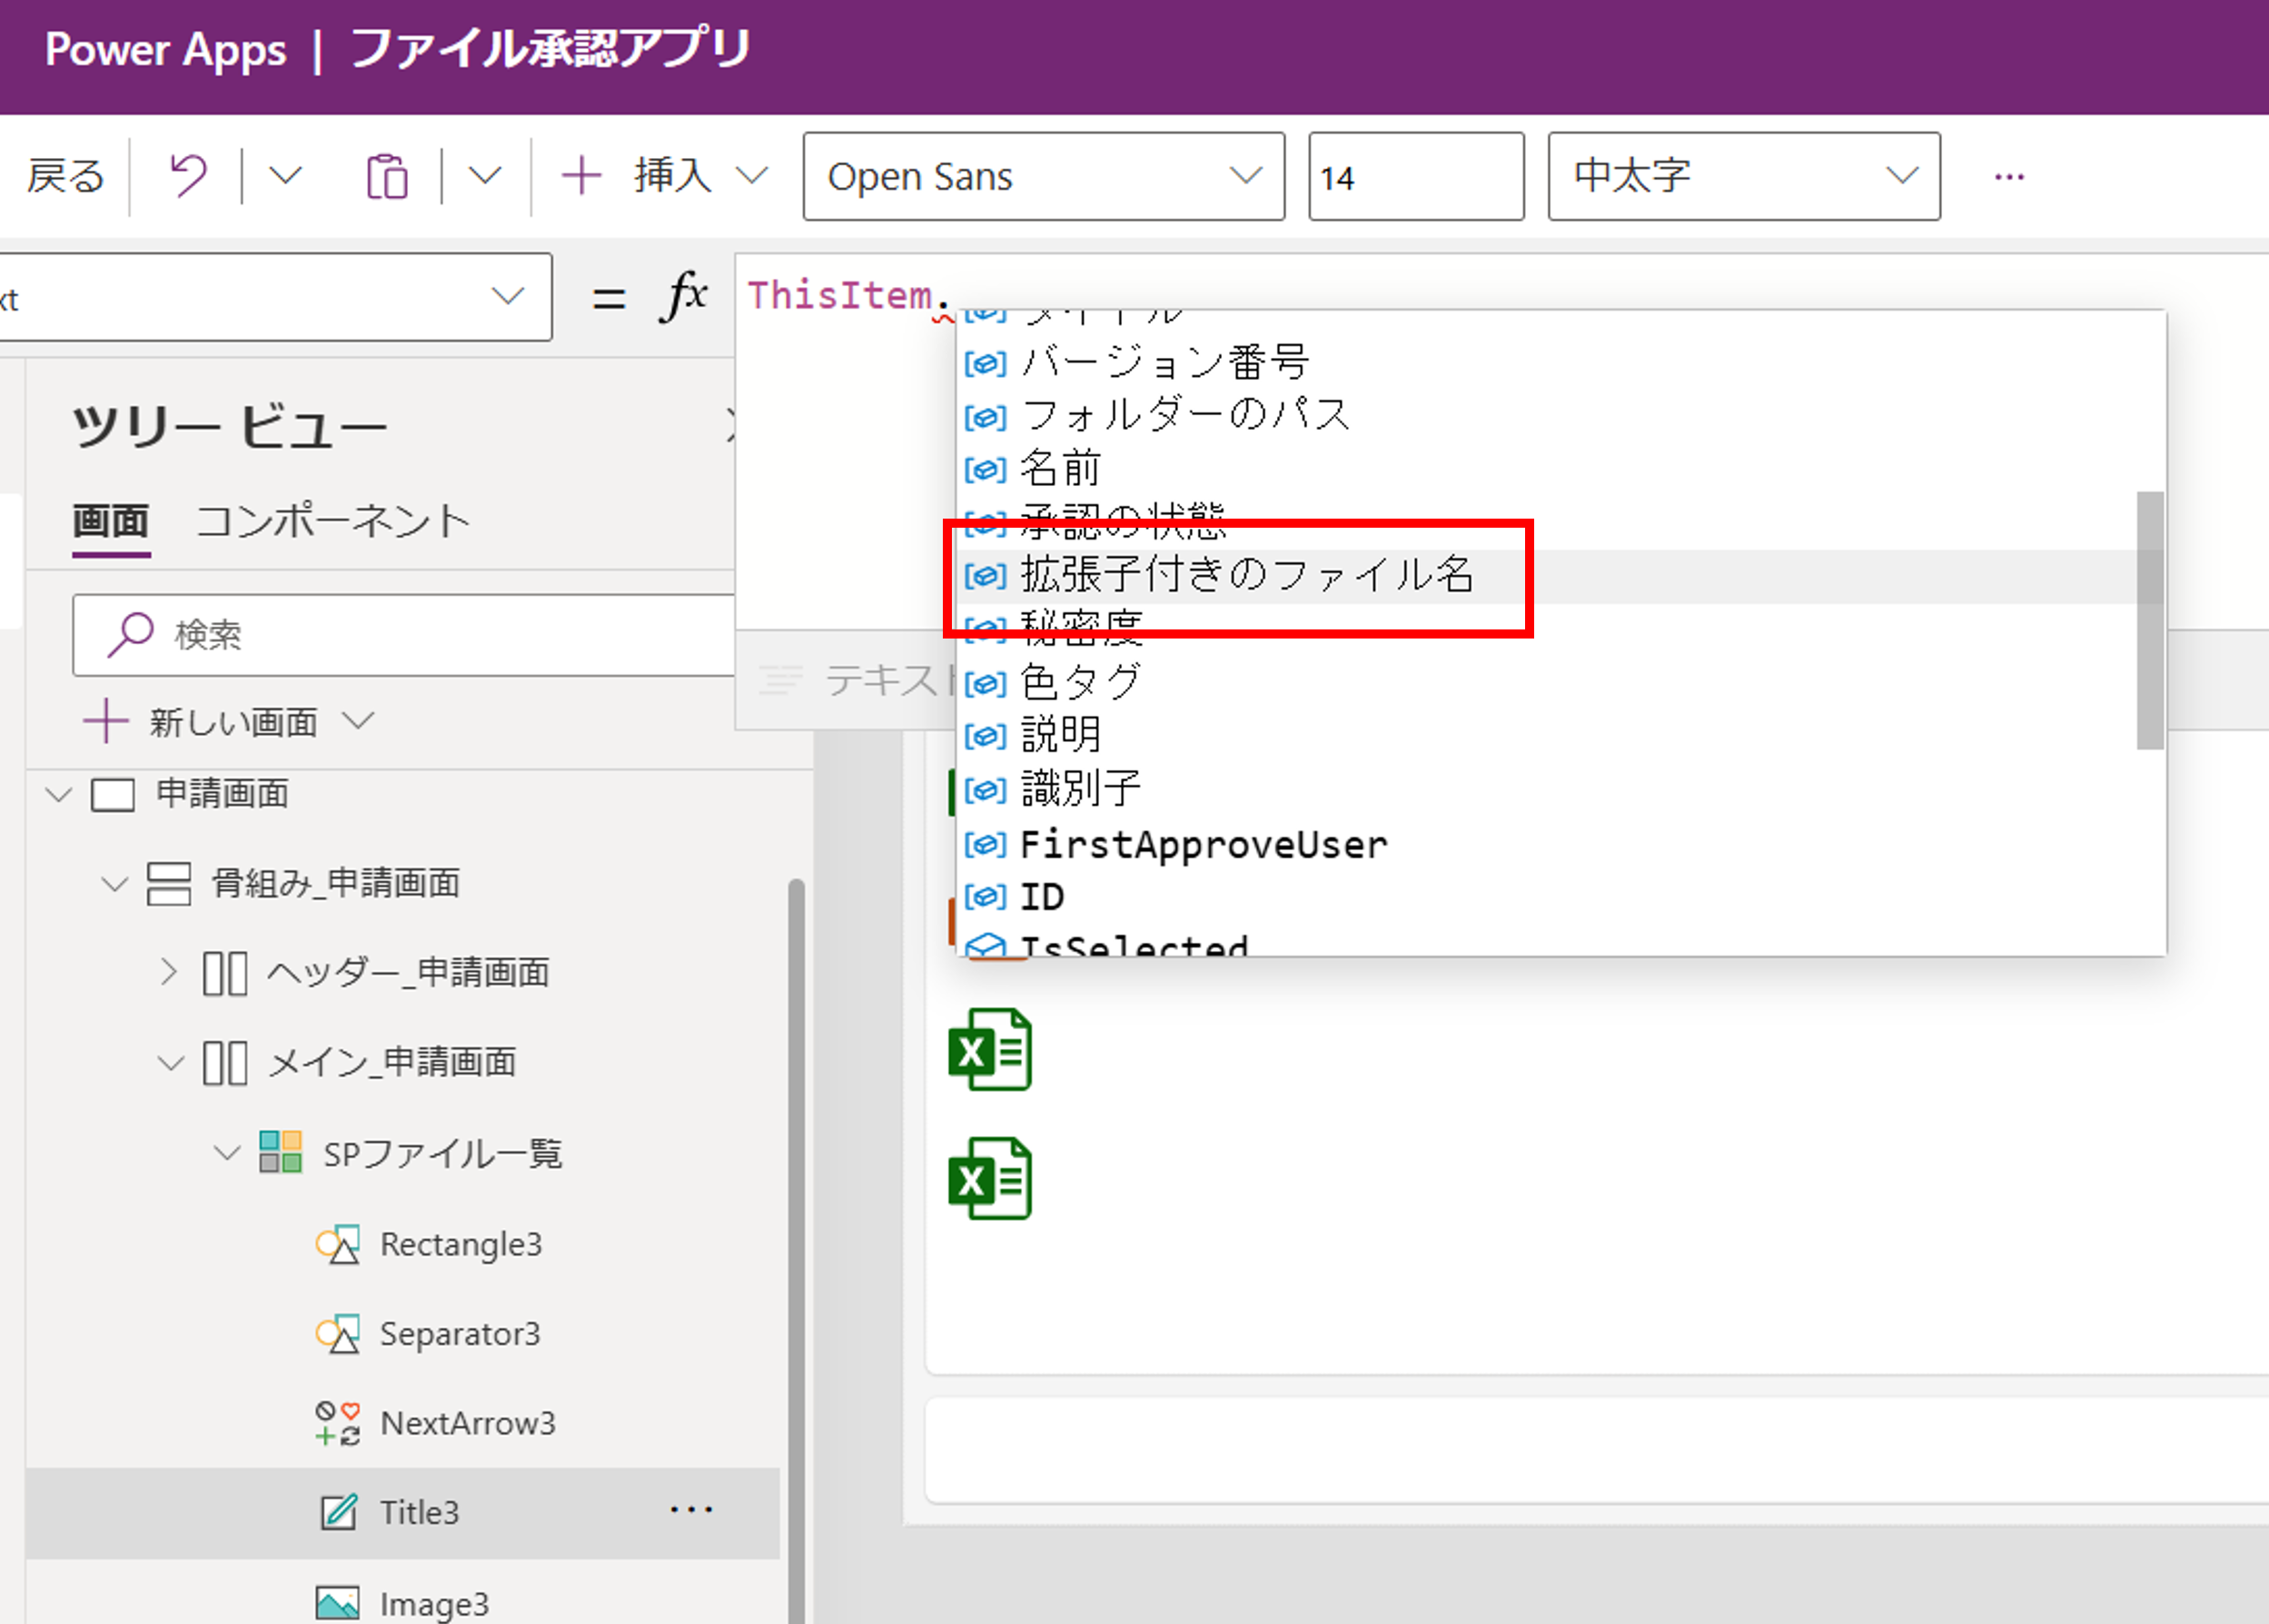Select the 申請画面 screen in tree

point(222,794)
